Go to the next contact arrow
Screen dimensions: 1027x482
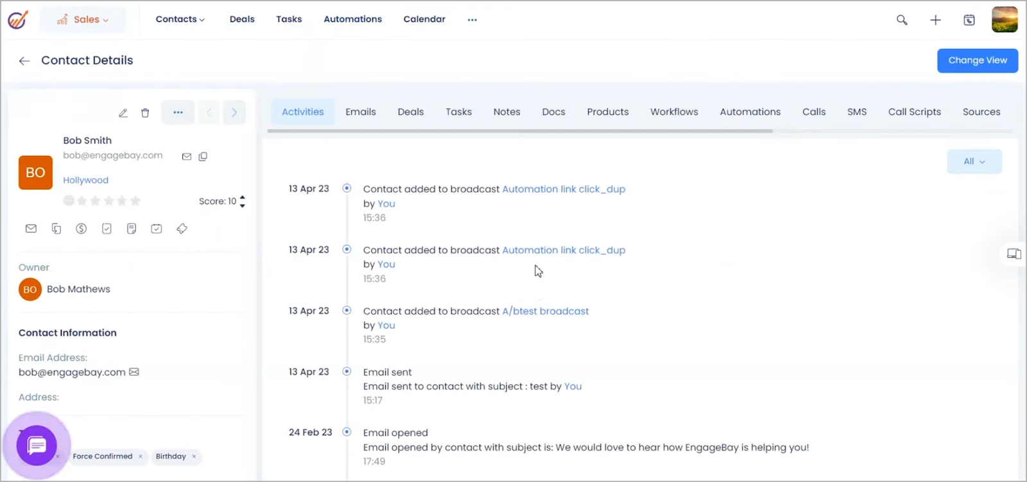(x=234, y=112)
